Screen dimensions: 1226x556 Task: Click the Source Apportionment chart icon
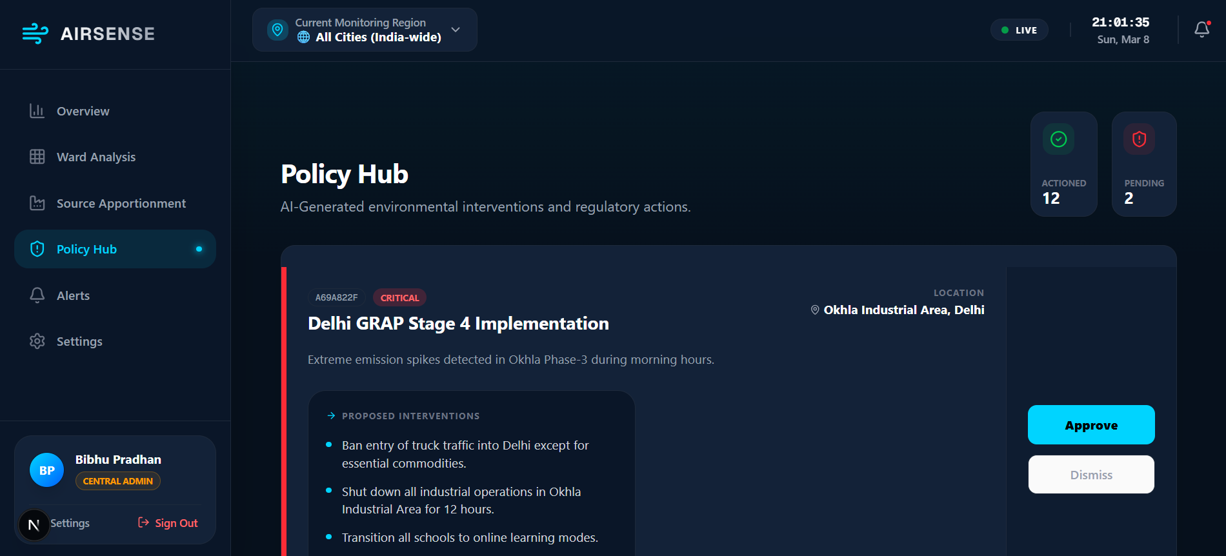point(37,203)
